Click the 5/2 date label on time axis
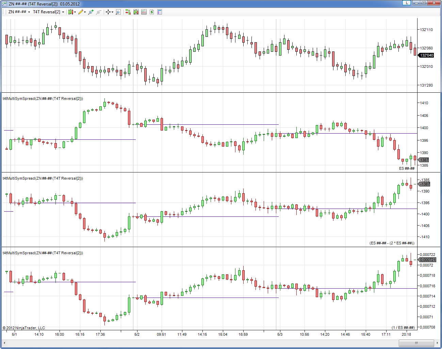Viewport: 442px width, 349px height. pos(137,334)
